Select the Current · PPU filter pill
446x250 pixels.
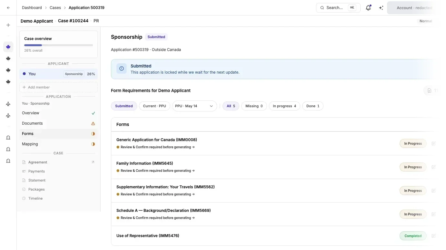(x=154, y=106)
